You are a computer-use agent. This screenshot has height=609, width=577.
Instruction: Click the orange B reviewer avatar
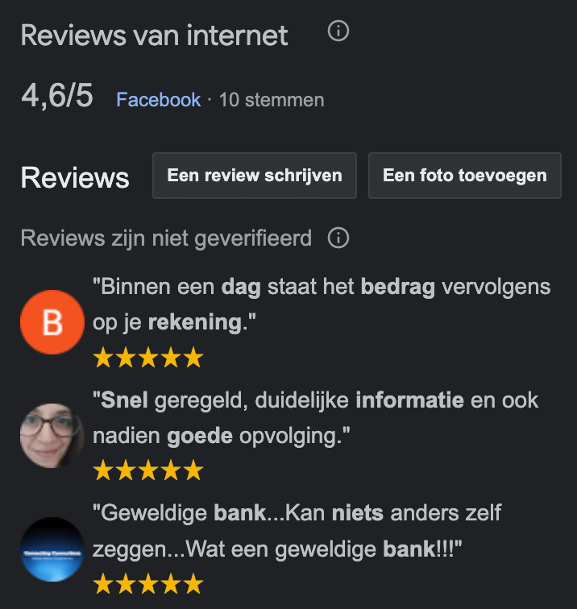pos(52,322)
